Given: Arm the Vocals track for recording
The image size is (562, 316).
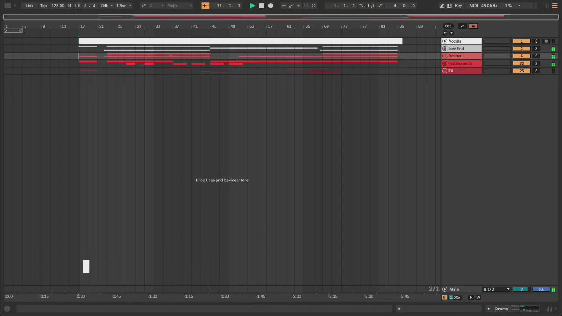Looking at the screenshot, I should 546,41.
